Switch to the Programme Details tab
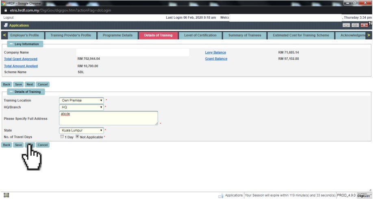 click(117, 35)
